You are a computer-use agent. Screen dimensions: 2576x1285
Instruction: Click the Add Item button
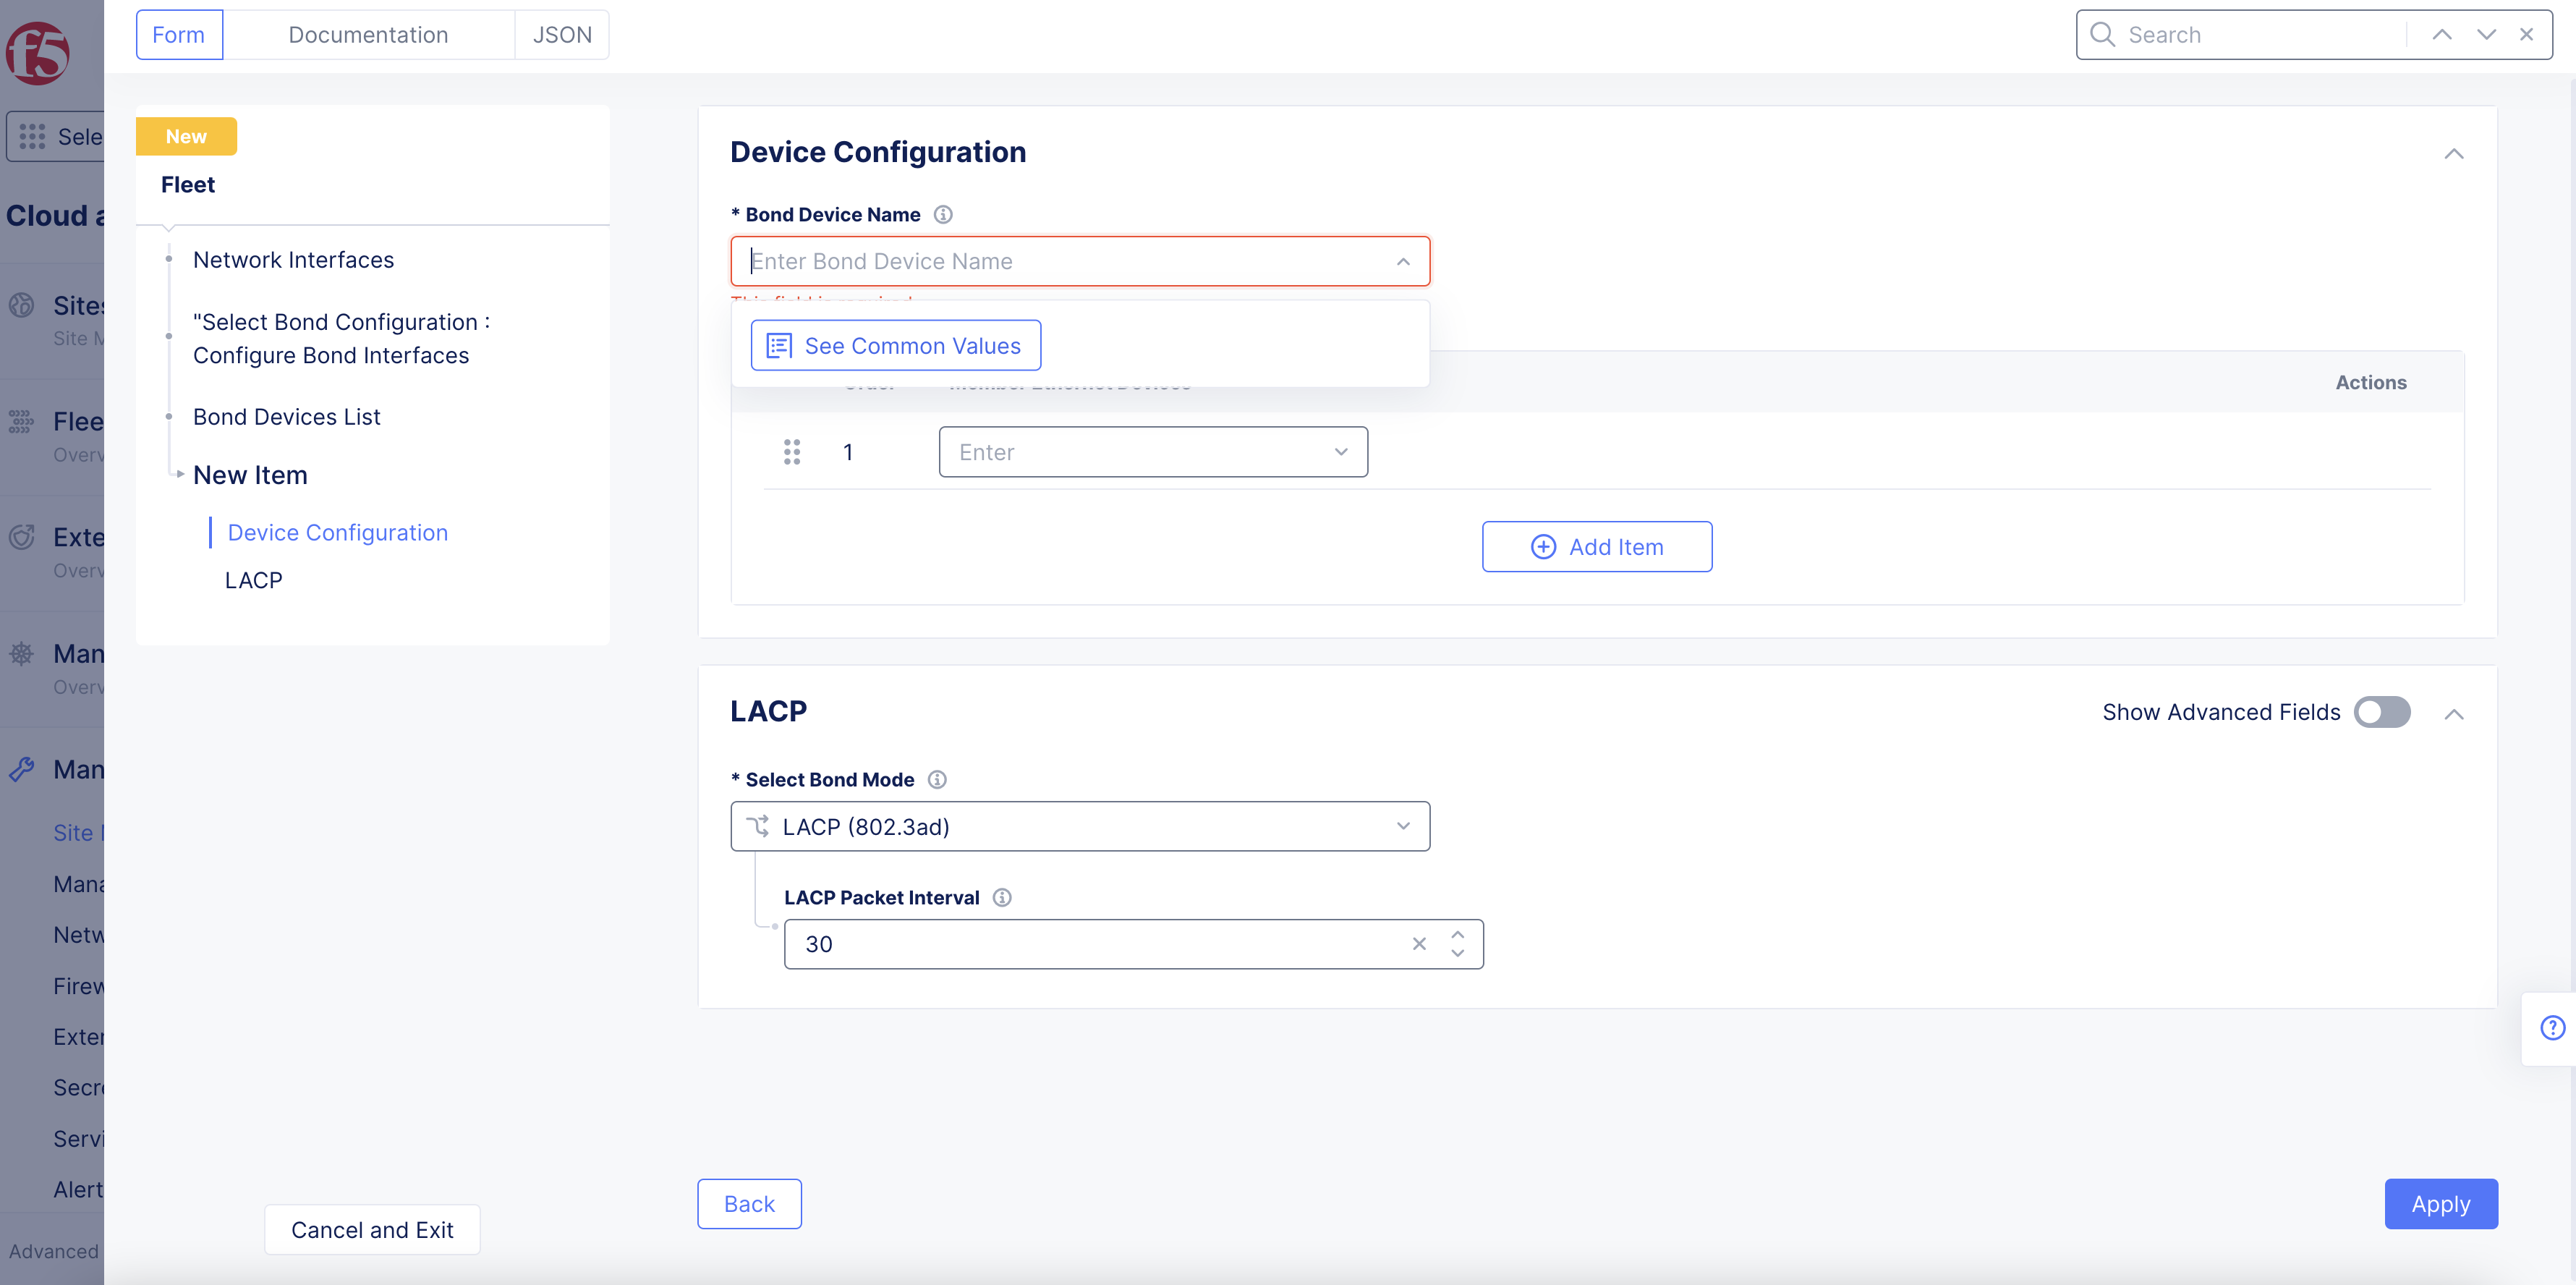coord(1597,546)
